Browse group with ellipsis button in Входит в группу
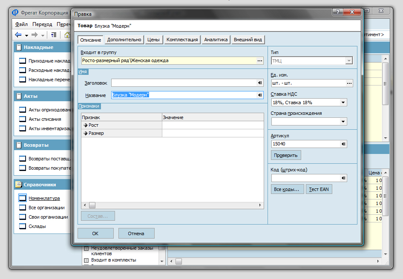This screenshot has width=403, height=279. 260,61
